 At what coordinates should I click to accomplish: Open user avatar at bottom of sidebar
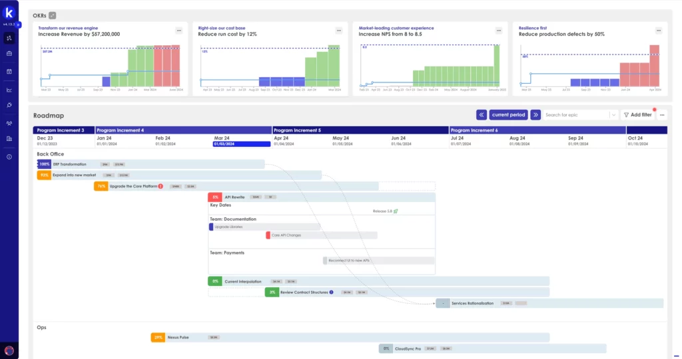[x=9, y=350]
